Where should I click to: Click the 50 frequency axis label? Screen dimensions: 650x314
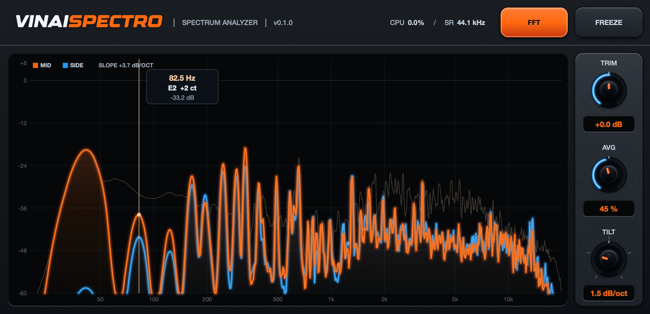(x=100, y=299)
